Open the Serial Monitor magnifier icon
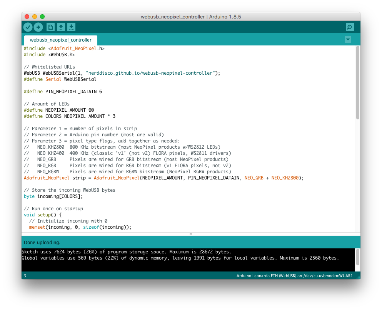 (350, 27)
